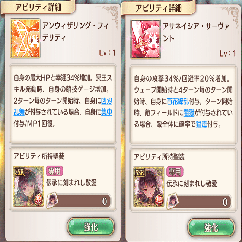This screenshot has height=242, width=242.
Task: Click the orange アンウィザリング・フィデリティ ability icon
Action: pyautogui.click(x=25, y=38)
